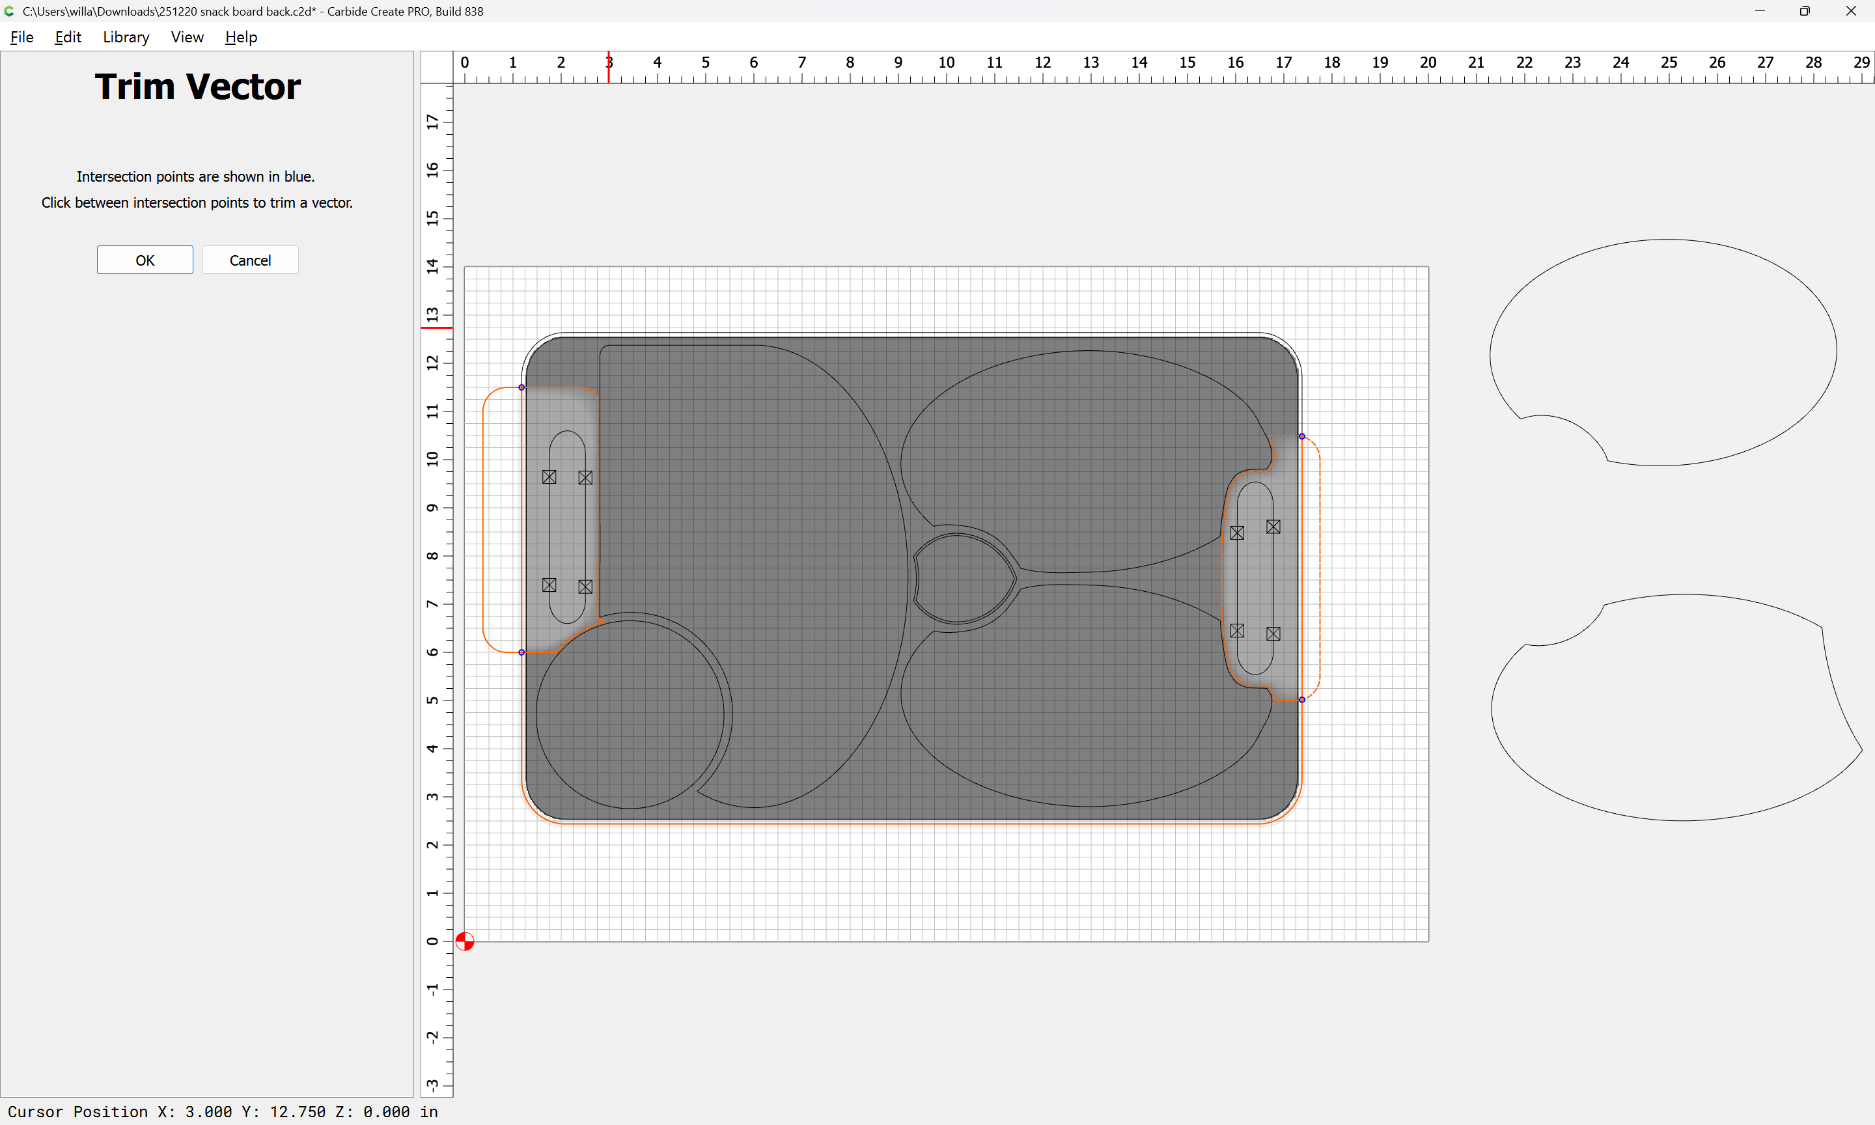Click upper-left crossed-box marker in left handle slot
The image size is (1875, 1125).
pyautogui.click(x=549, y=477)
